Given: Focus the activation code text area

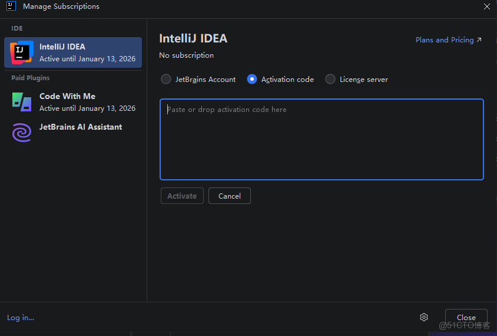Looking at the screenshot, I should pyautogui.click(x=322, y=139).
